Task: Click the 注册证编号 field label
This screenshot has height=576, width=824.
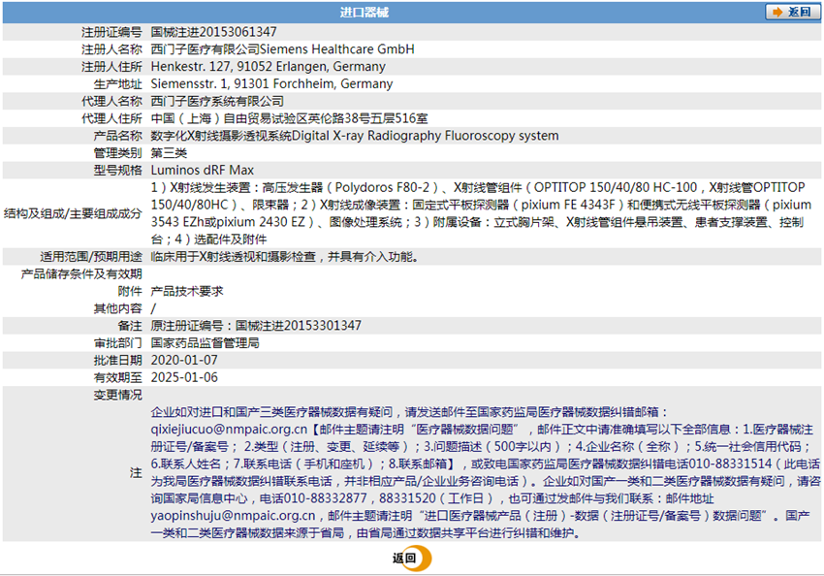Action: [111, 32]
